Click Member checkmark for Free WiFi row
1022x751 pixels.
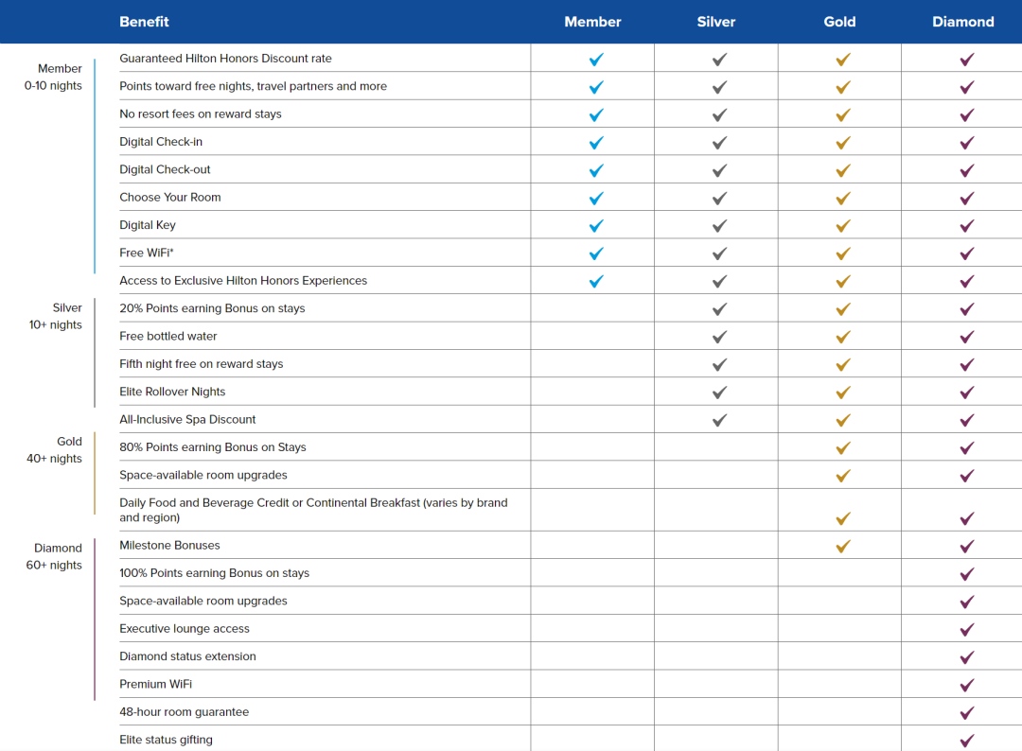coord(596,254)
